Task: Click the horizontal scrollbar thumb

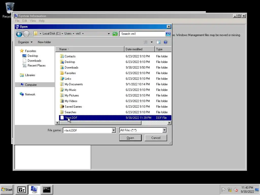Action: 100,123
